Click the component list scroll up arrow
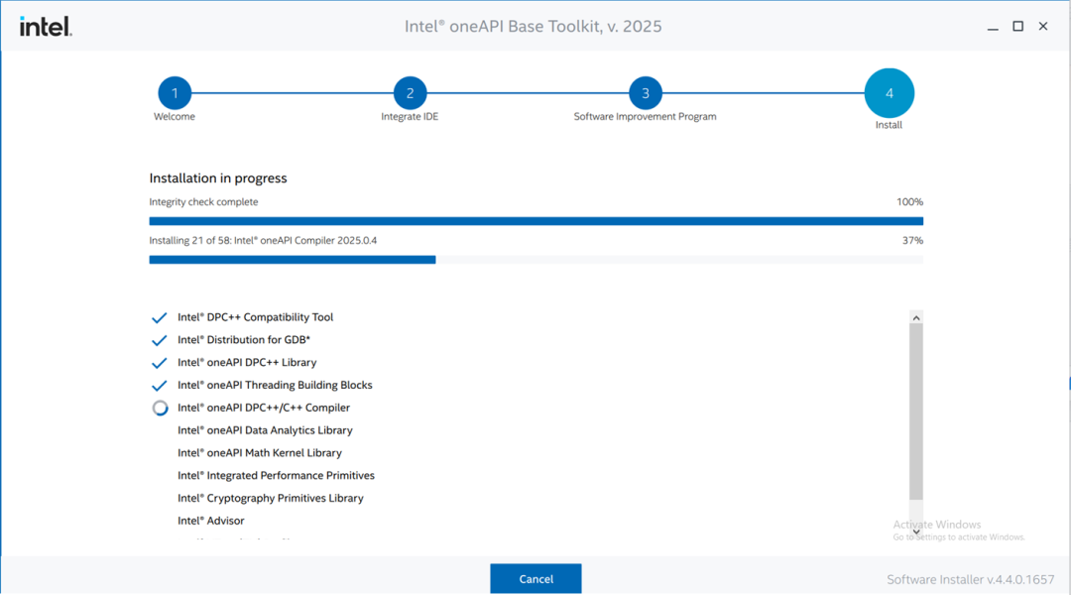Image resolution: width=1071 pixels, height=595 pixels. 916,317
